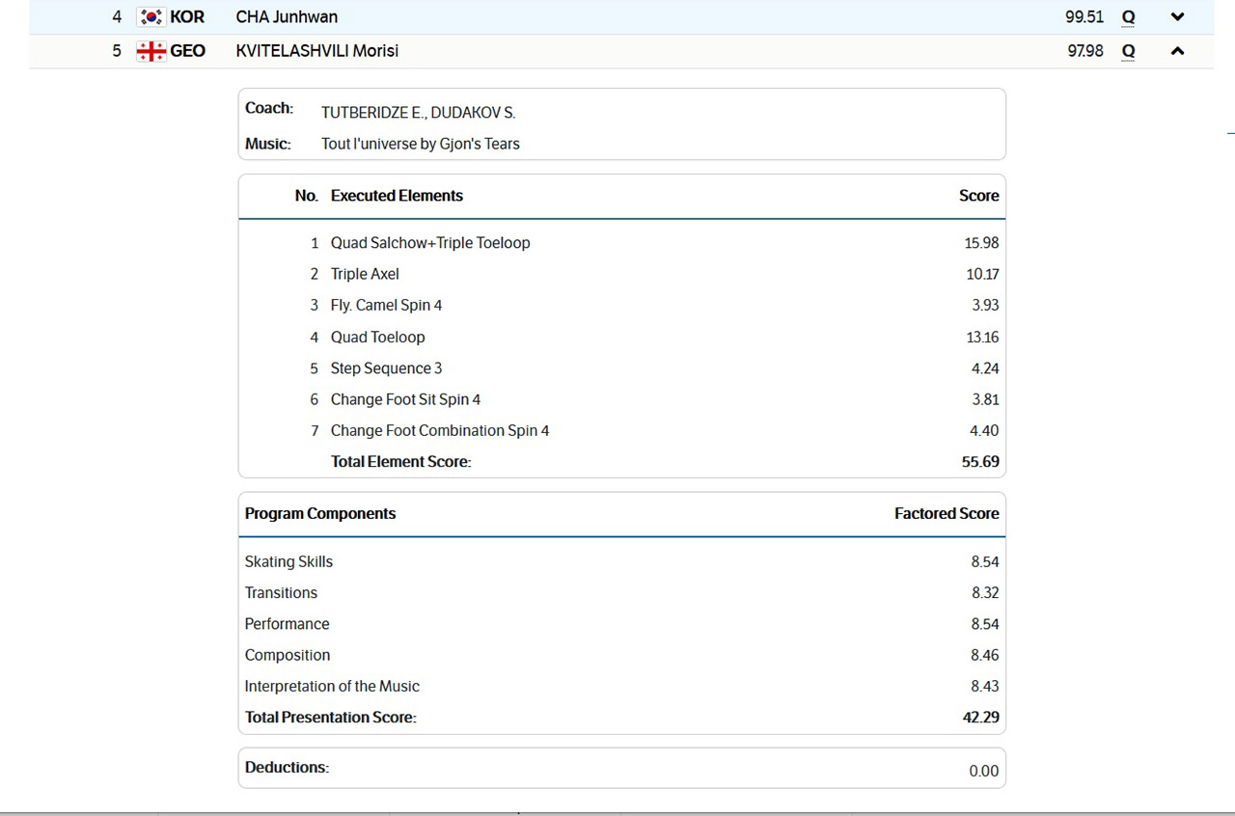
Task: Click the Q qualification mark for CHA Junhwan
Action: point(1128,16)
